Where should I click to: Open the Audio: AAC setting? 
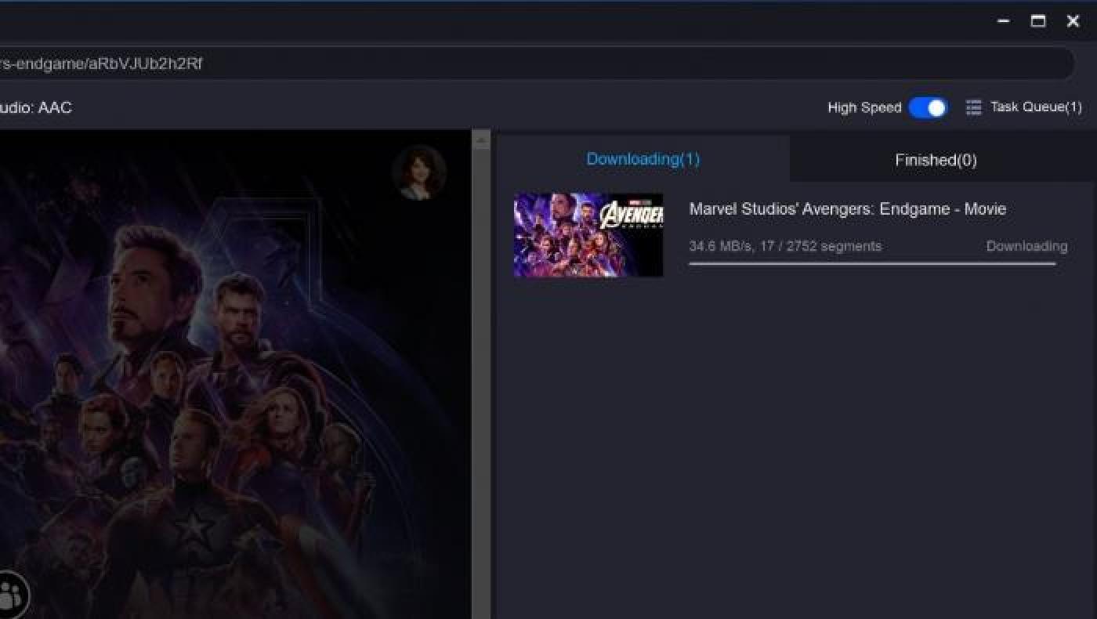coord(35,107)
